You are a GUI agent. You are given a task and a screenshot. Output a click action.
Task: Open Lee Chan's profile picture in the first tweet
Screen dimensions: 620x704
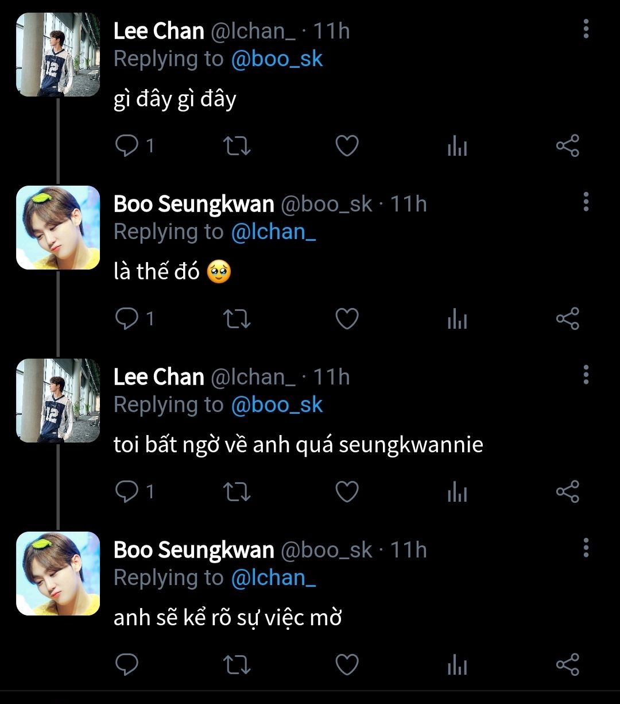coord(58,55)
